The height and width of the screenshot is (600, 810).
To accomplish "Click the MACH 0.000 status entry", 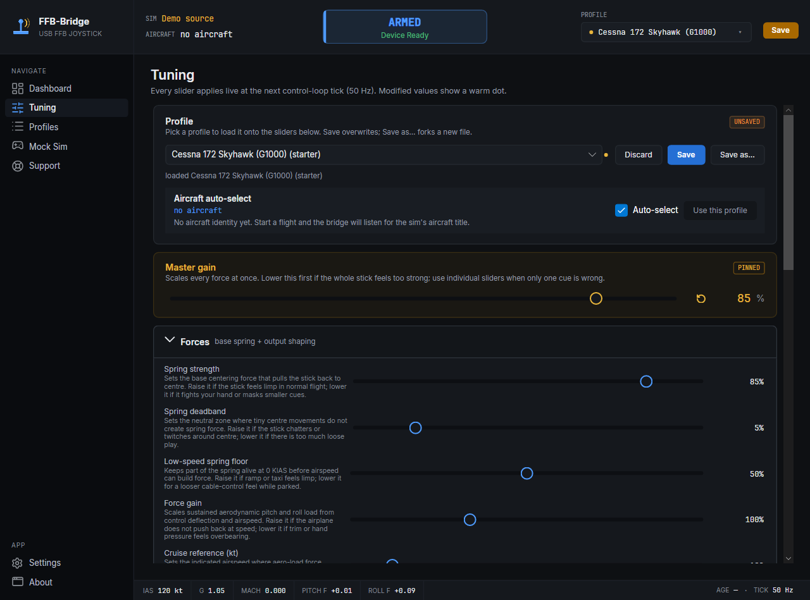I will point(263,591).
